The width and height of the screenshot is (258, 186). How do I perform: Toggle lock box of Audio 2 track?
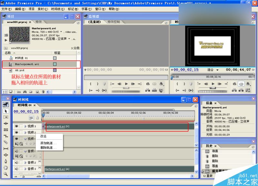pos(21,162)
